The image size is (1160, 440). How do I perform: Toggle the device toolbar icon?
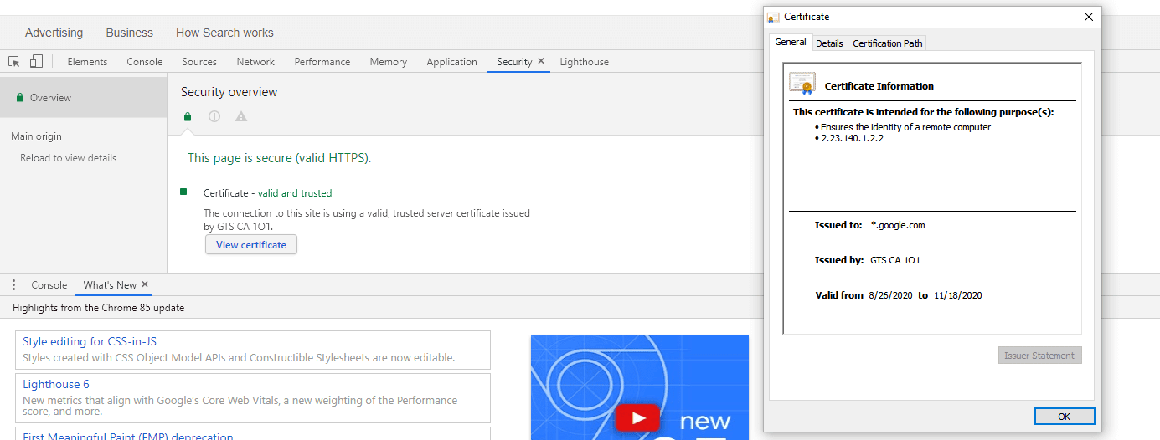[x=36, y=61]
